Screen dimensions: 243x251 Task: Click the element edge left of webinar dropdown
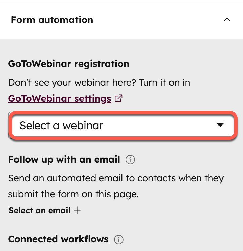pyautogui.click(x=9, y=125)
